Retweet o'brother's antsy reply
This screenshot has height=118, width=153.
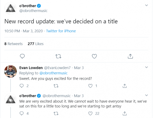[56, 113]
